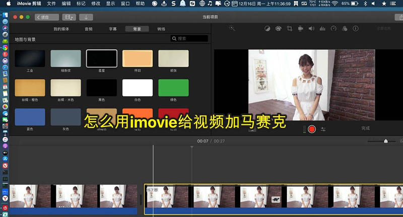Open the color correction palette tool
The image size is (403, 217).
pos(279,29)
